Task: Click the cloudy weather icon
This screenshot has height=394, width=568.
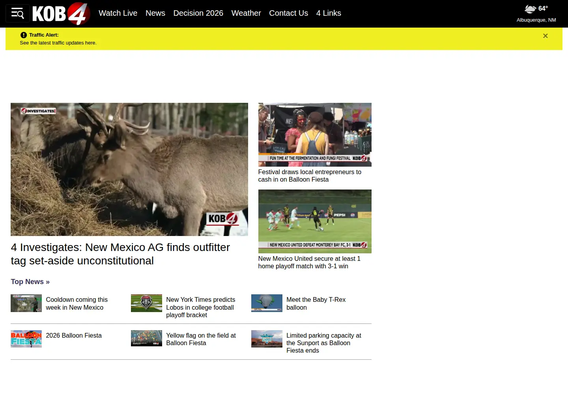Action: click(x=530, y=9)
